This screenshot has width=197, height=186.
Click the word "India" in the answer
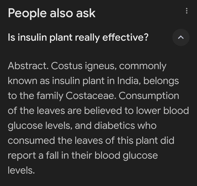127,81
